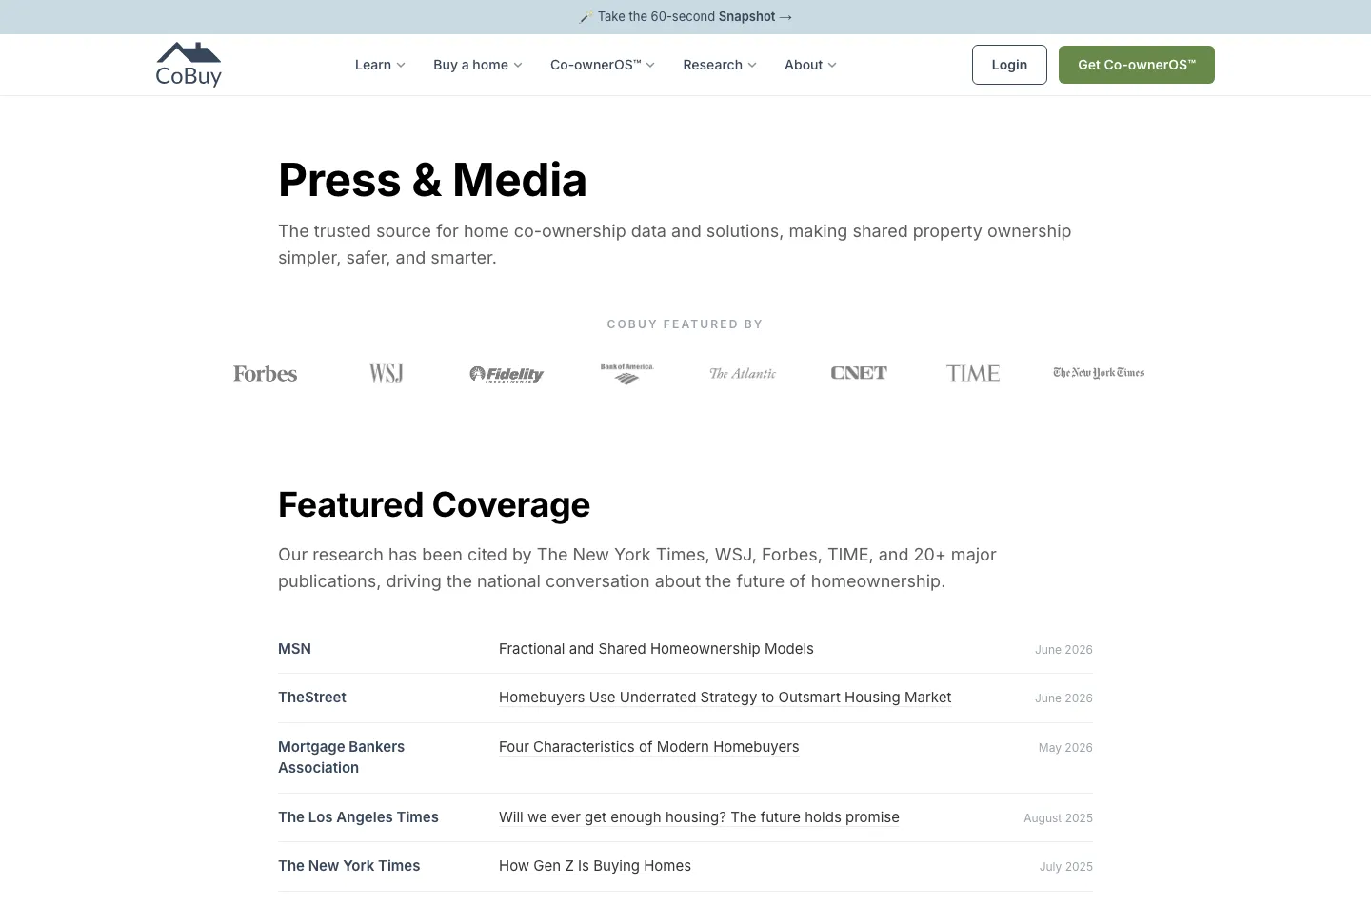Image resolution: width=1371 pixels, height=904 pixels.
Task: Expand the Buy a home menu
Action: click(x=478, y=65)
